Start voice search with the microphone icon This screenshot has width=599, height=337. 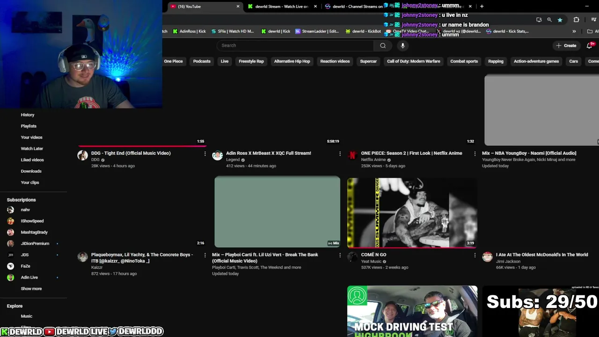[402, 45]
